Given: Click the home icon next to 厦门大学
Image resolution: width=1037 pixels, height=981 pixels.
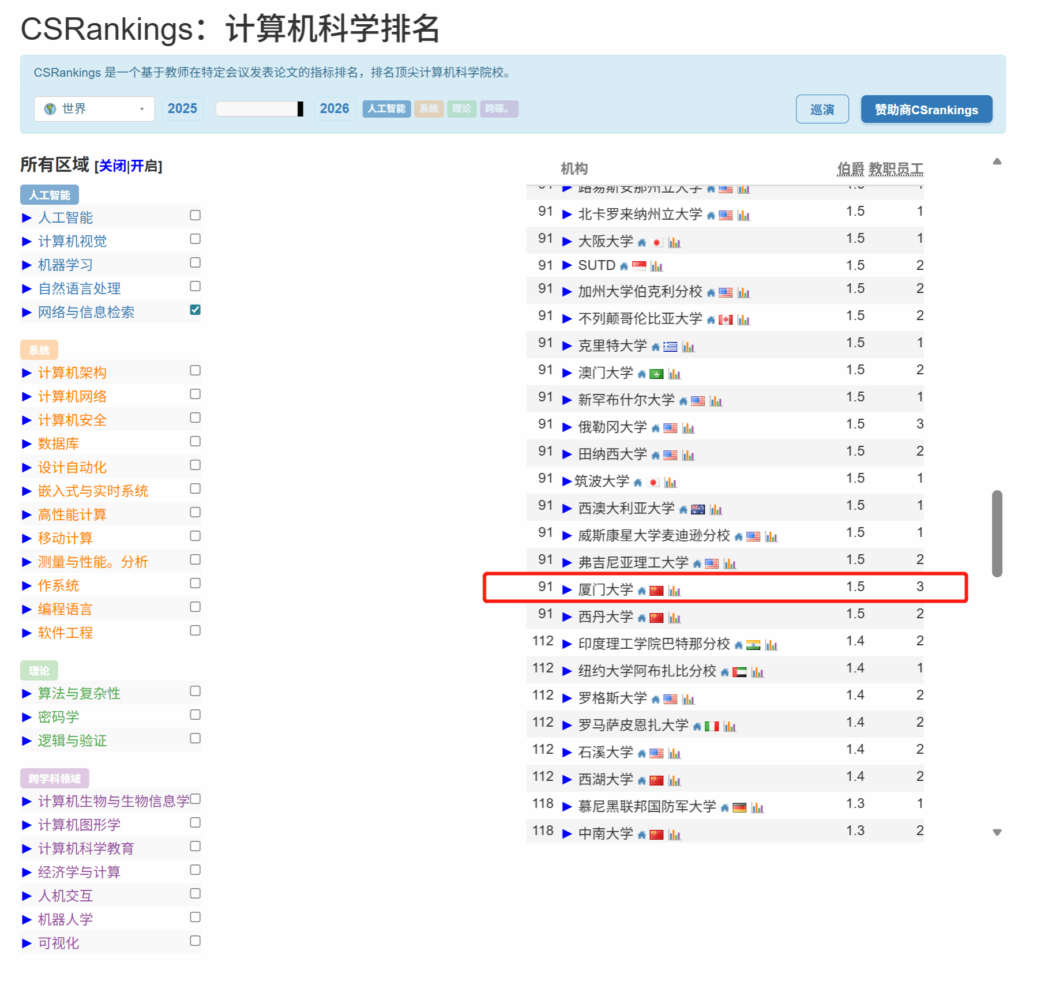Looking at the screenshot, I should (x=641, y=591).
